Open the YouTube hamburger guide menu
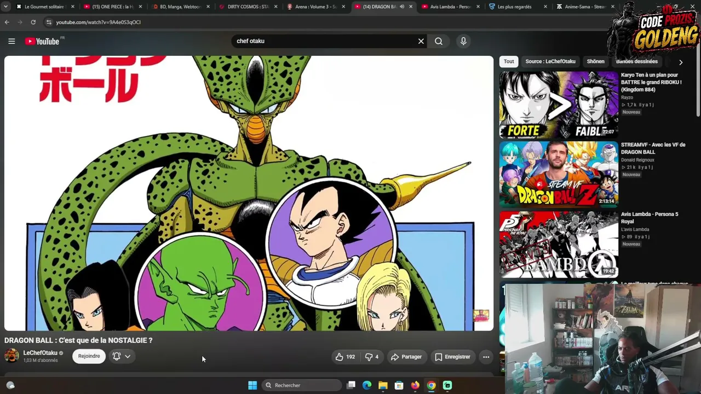This screenshot has height=394, width=701. pyautogui.click(x=12, y=41)
